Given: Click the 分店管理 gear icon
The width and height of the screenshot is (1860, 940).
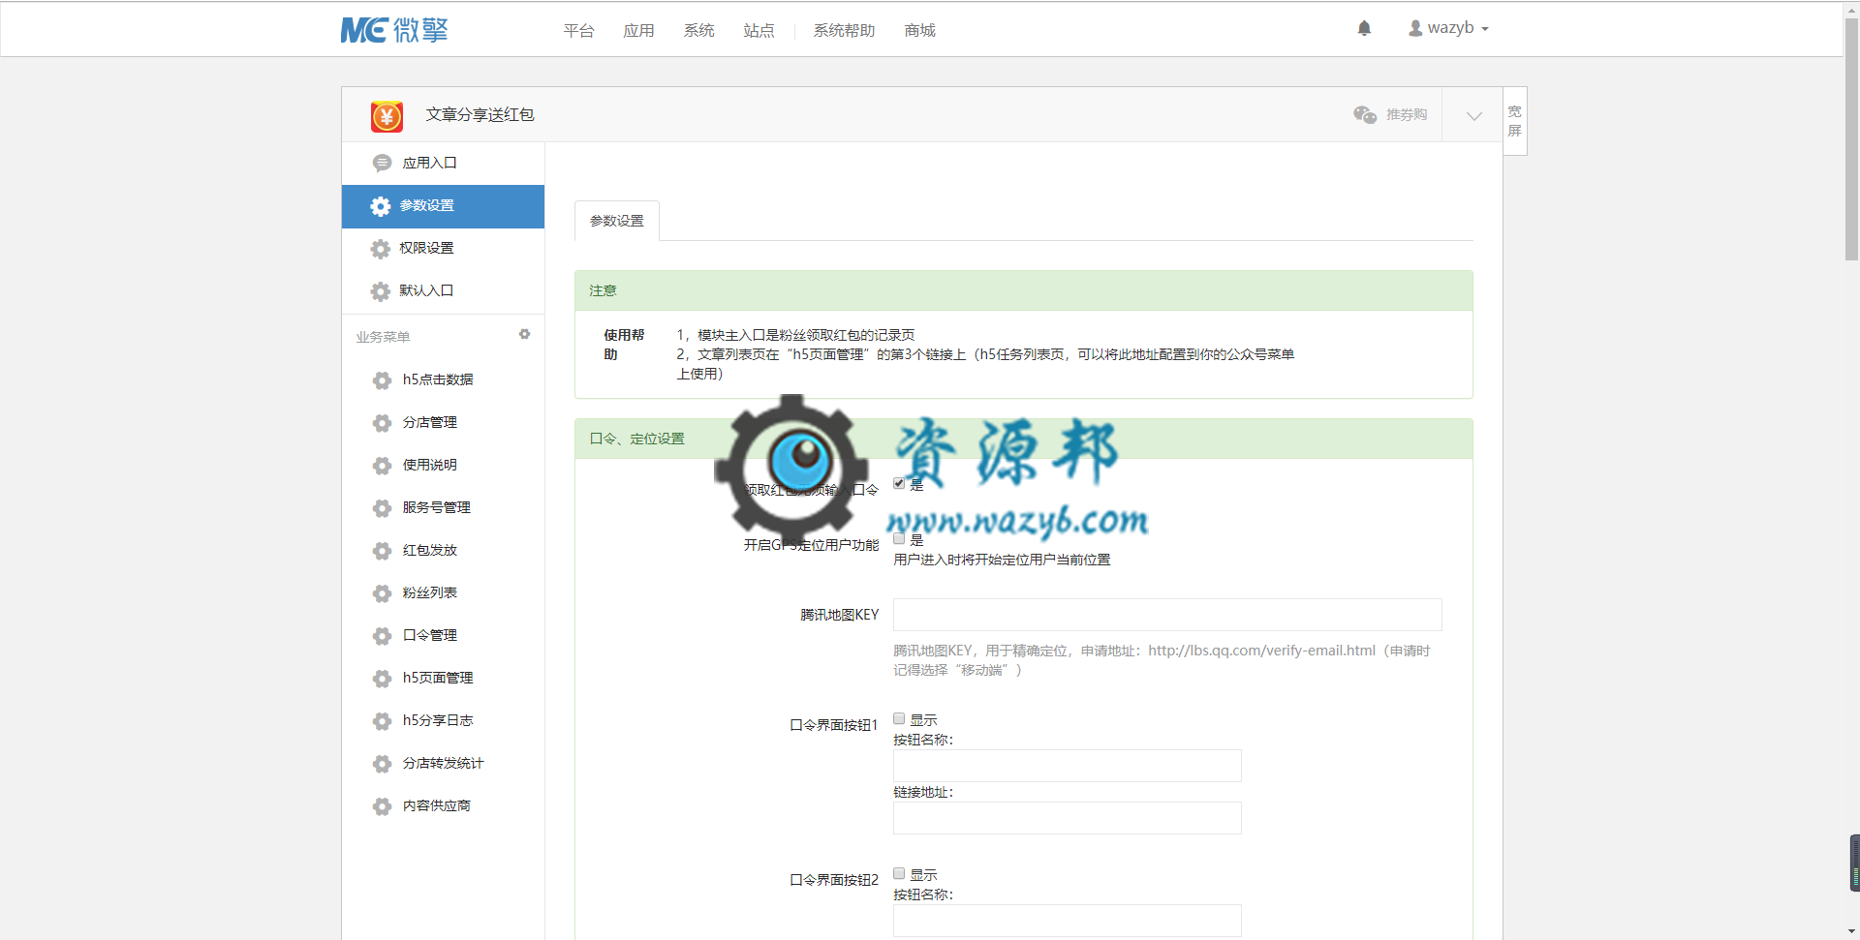Looking at the screenshot, I should tap(382, 423).
